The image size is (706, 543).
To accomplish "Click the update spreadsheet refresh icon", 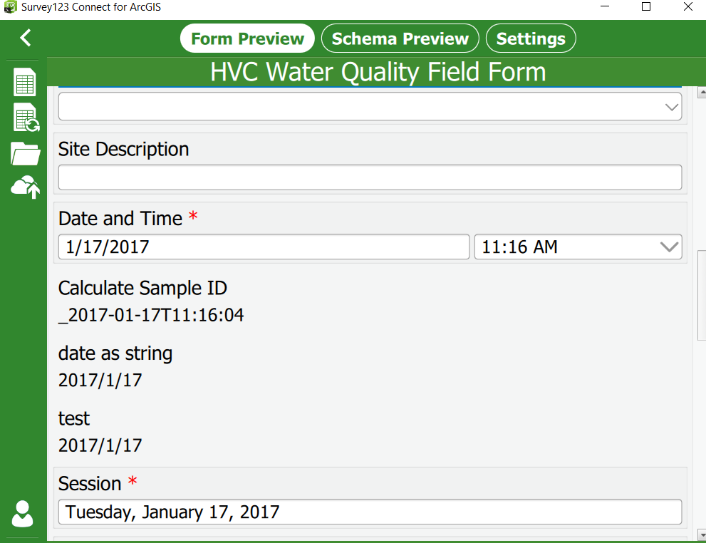I will coord(26,118).
